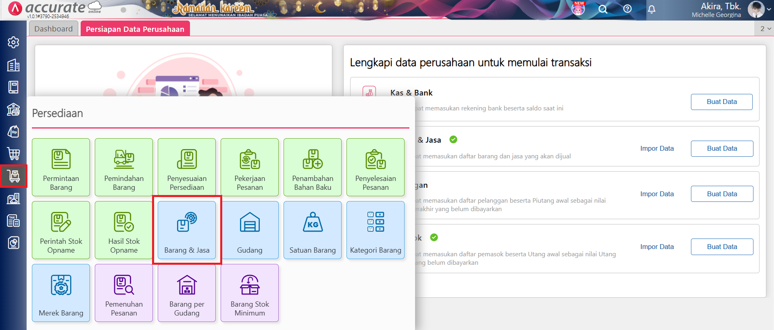774x330 pixels.
Task: Open the shopping cart sidebar module
Action: (13, 154)
